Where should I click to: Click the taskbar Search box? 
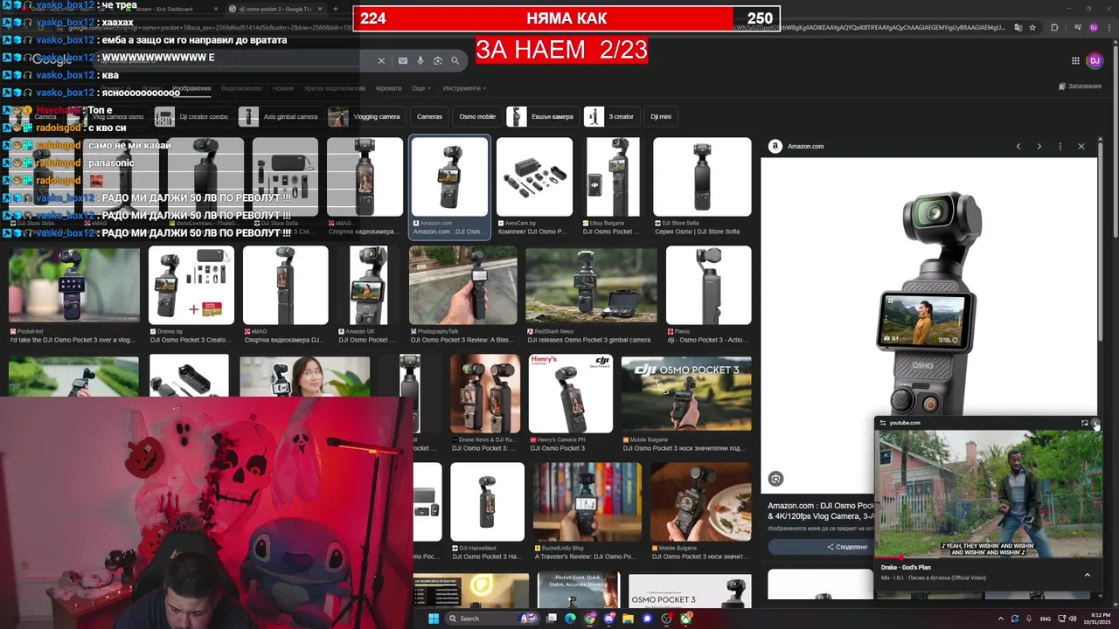point(494,619)
